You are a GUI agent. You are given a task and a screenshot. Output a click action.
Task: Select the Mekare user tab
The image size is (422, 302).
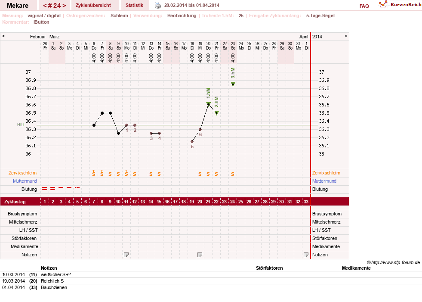coord(18,5)
